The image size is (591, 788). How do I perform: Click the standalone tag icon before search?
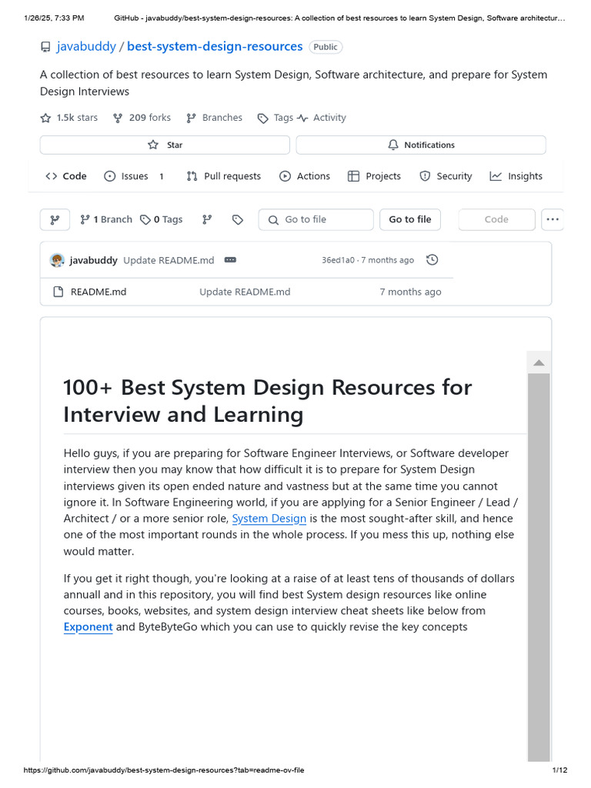point(238,219)
